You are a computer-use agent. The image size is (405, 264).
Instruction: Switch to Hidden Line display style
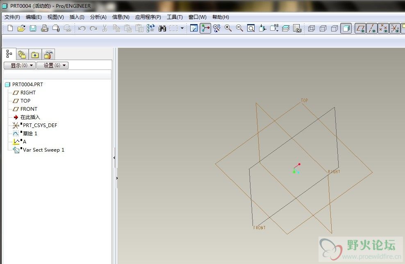(323, 28)
